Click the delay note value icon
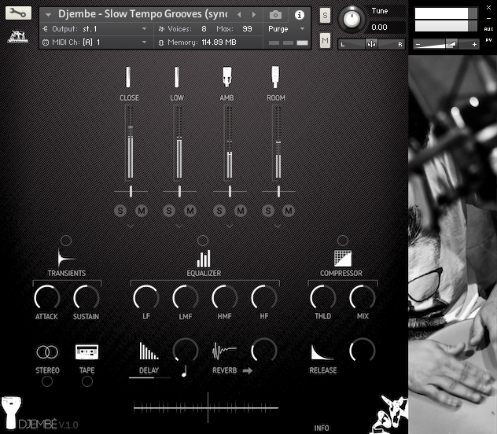The width and height of the screenshot is (497, 434). tap(184, 370)
